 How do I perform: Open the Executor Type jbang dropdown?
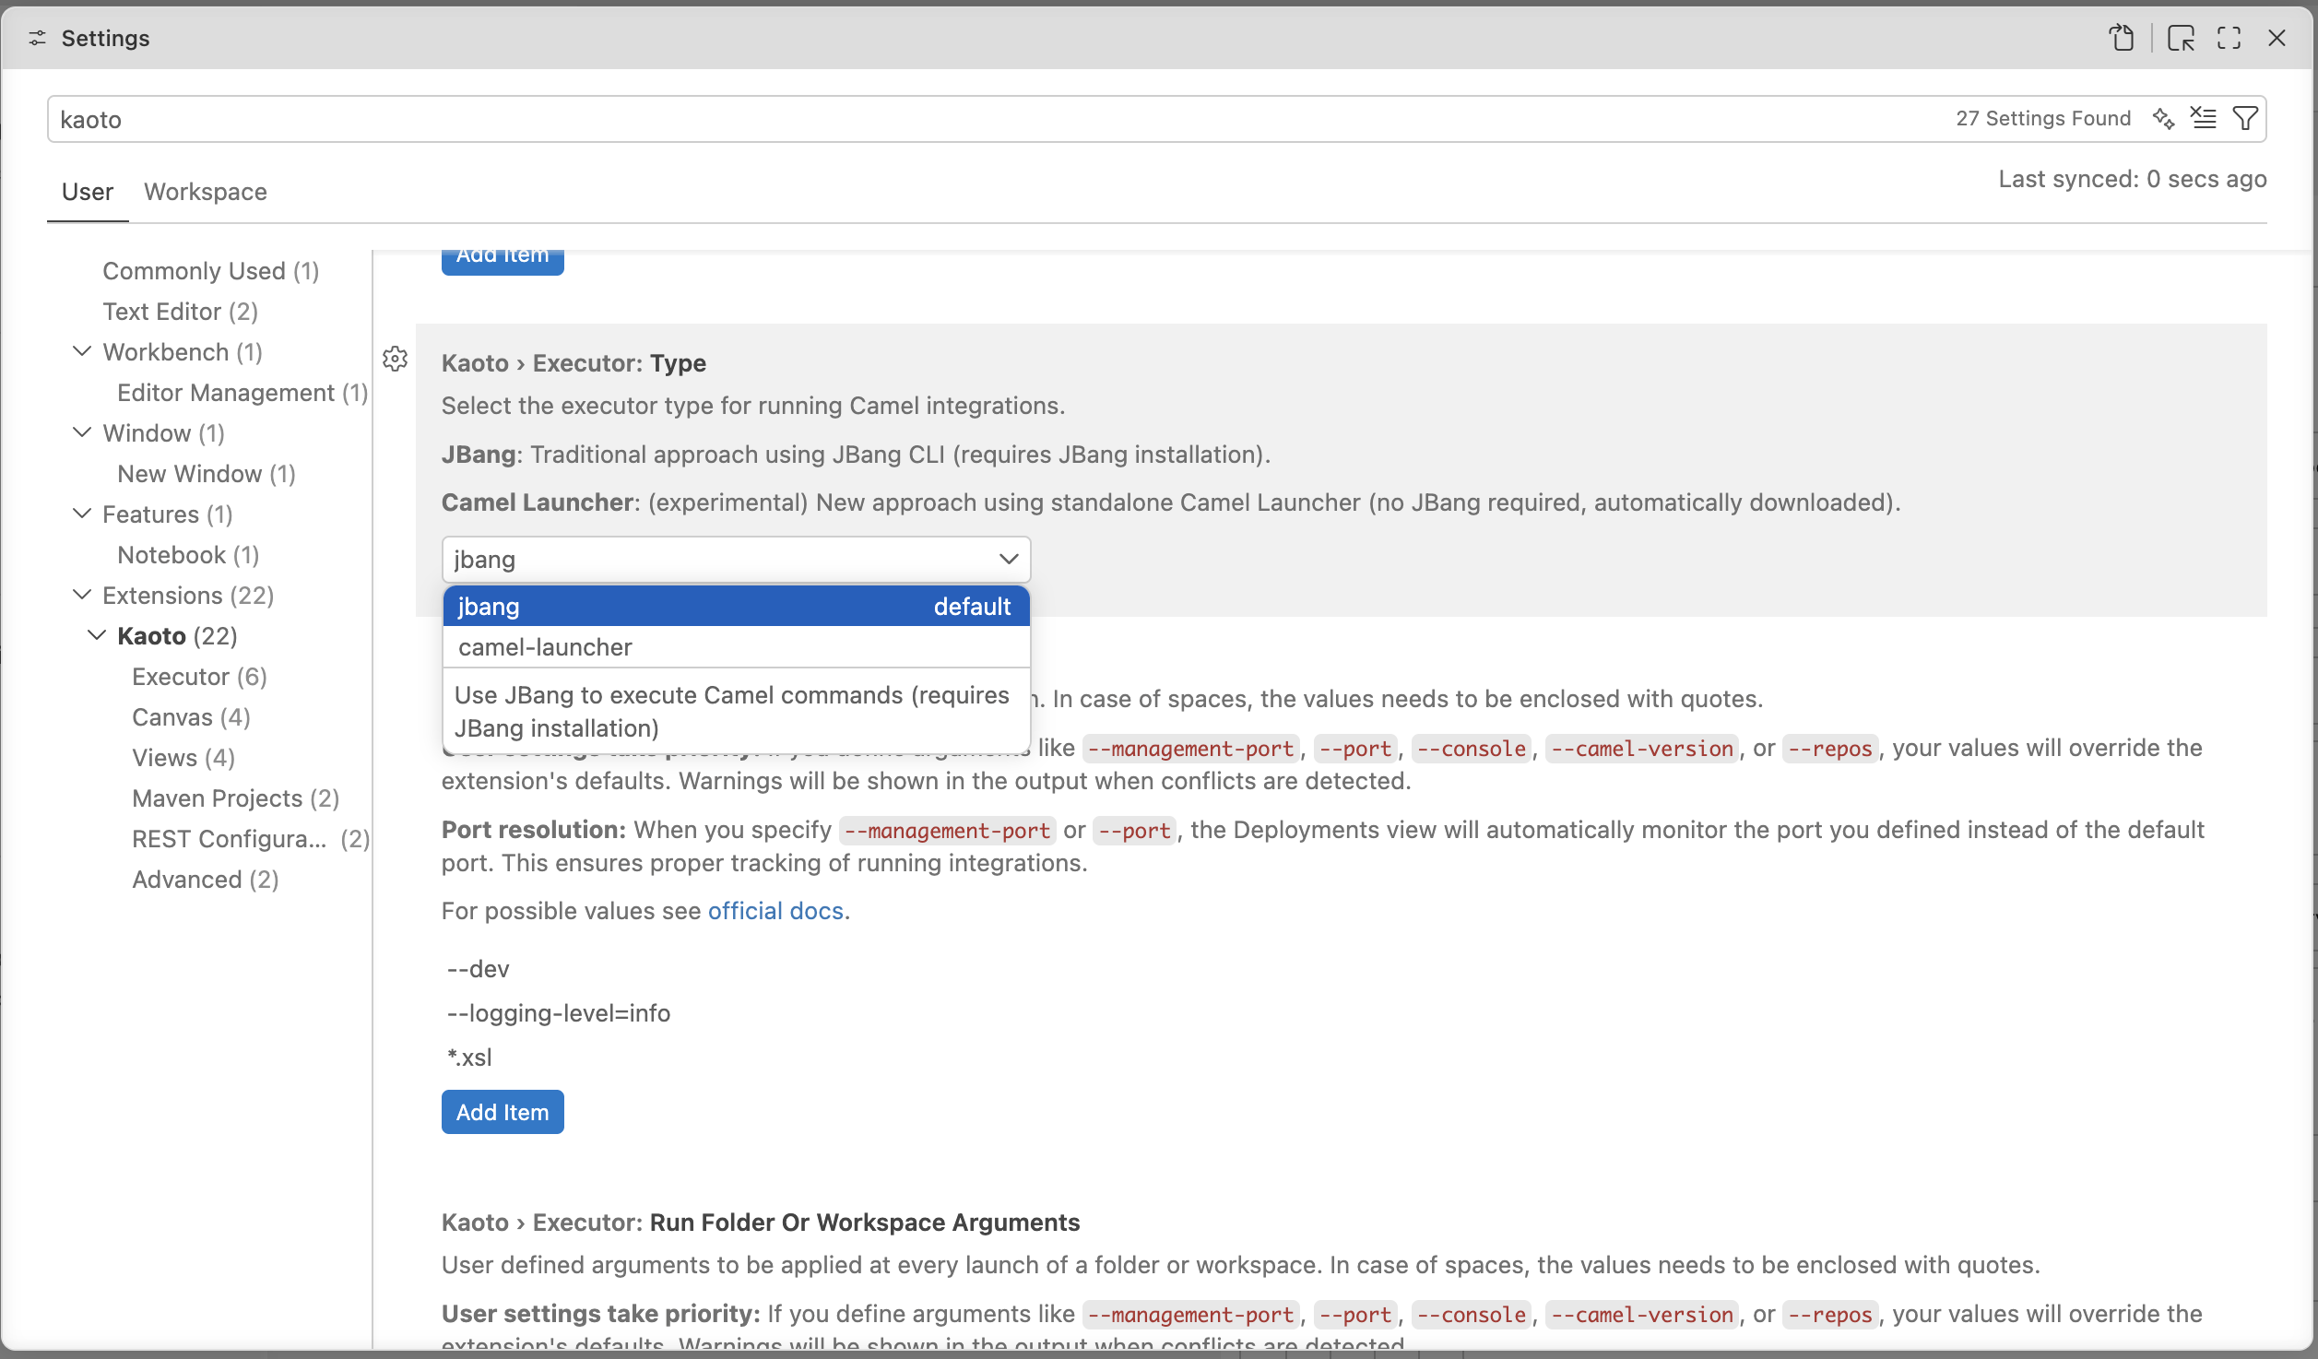pyautogui.click(x=736, y=560)
